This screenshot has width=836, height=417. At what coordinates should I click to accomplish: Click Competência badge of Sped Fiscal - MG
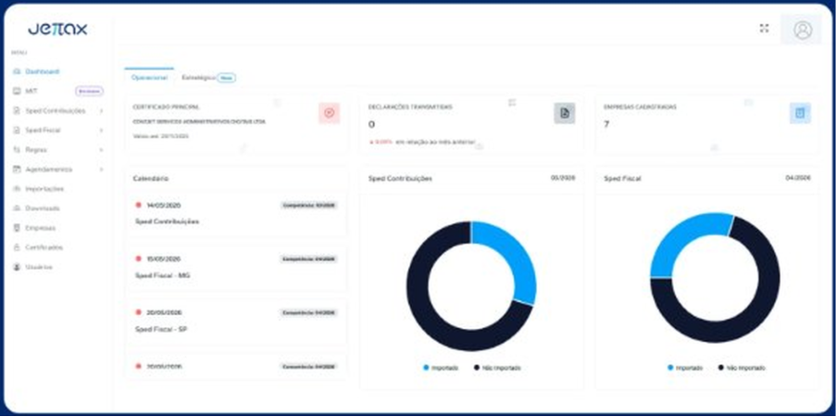309,259
